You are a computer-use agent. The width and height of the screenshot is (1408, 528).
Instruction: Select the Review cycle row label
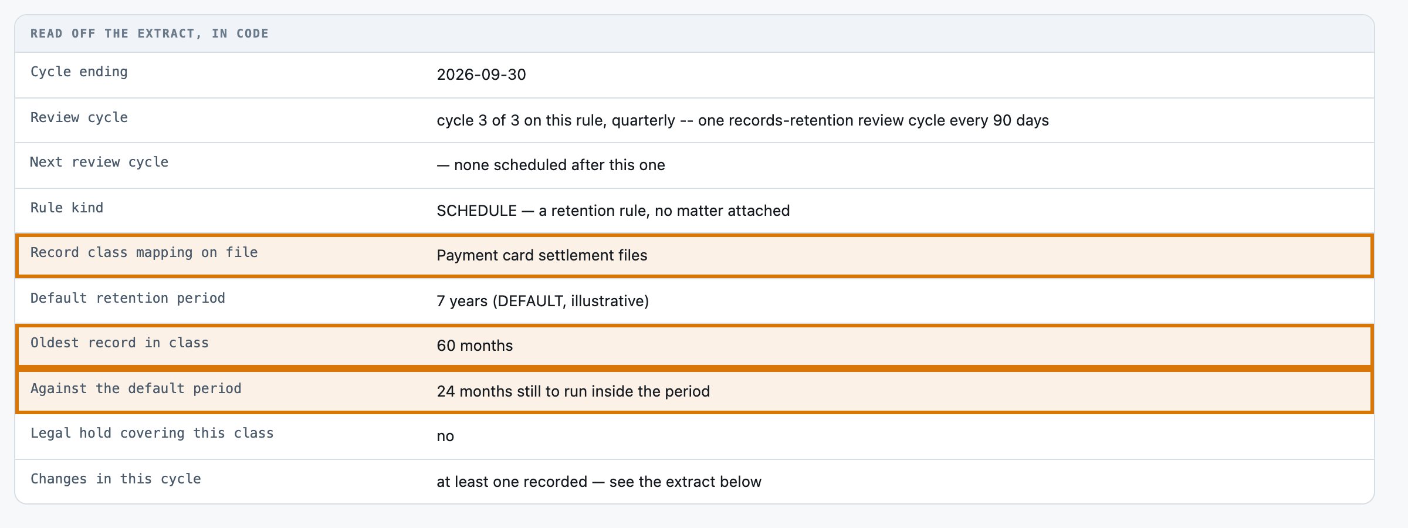click(x=79, y=117)
